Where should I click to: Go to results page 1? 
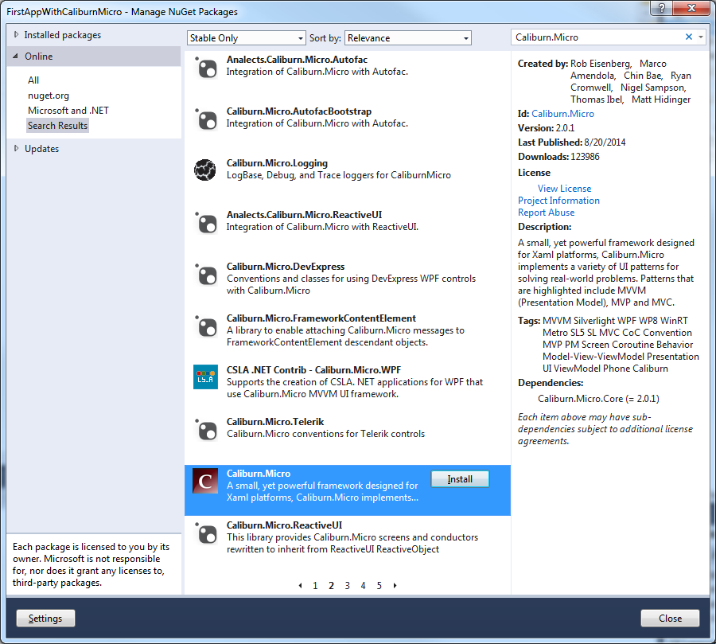[315, 586]
